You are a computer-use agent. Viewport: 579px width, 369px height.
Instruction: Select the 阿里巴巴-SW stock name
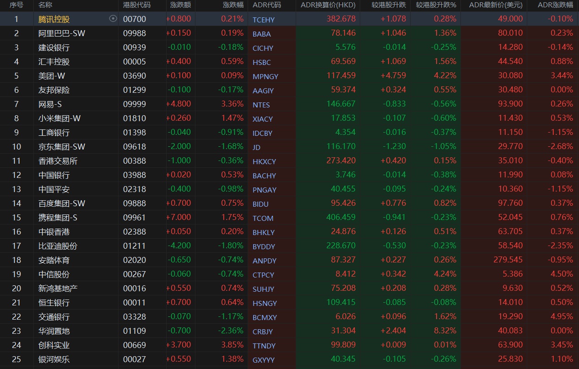(62, 33)
